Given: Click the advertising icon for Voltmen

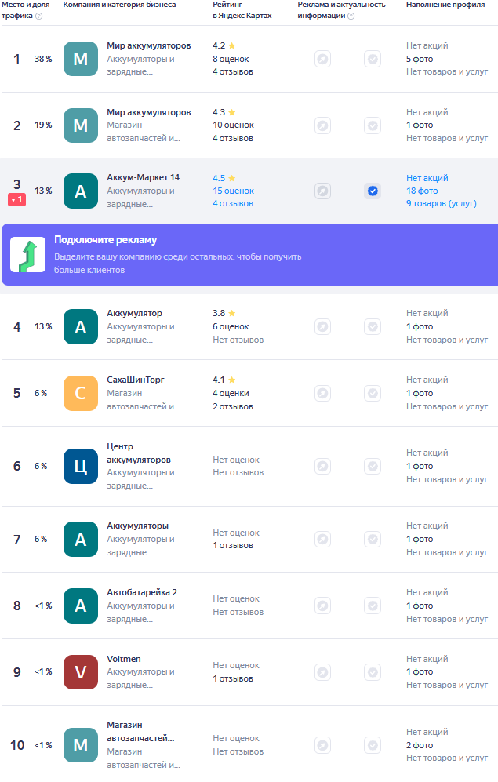Looking at the screenshot, I should pyautogui.click(x=322, y=672).
